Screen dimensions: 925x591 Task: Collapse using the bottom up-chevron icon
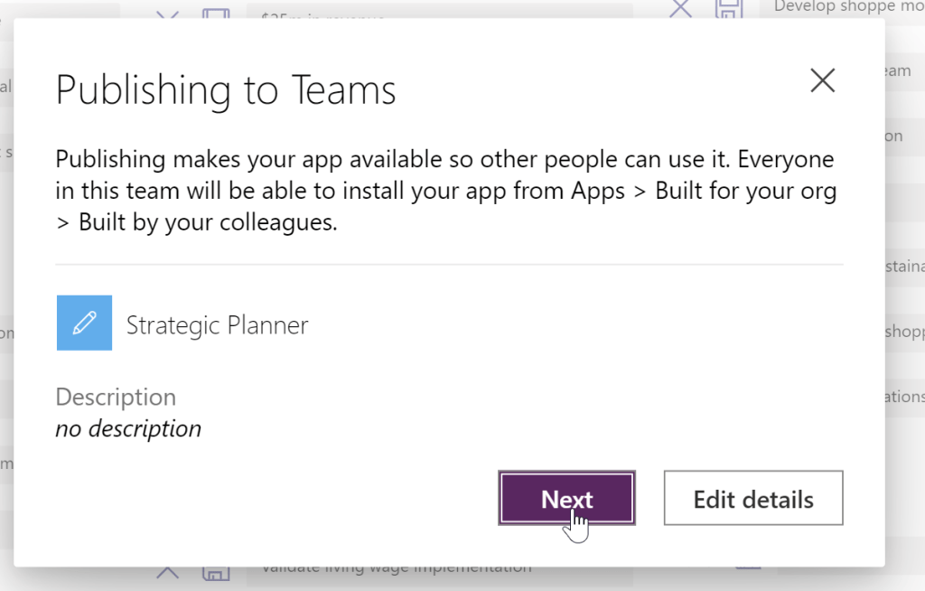(167, 573)
